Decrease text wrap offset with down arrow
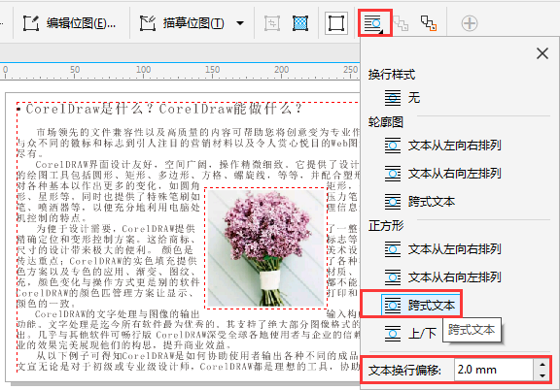This screenshot has width=560, height=390. pyautogui.click(x=542, y=375)
